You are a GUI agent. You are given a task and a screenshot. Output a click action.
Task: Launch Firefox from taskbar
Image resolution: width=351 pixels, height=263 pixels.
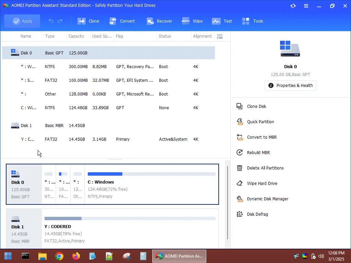click(x=76, y=256)
